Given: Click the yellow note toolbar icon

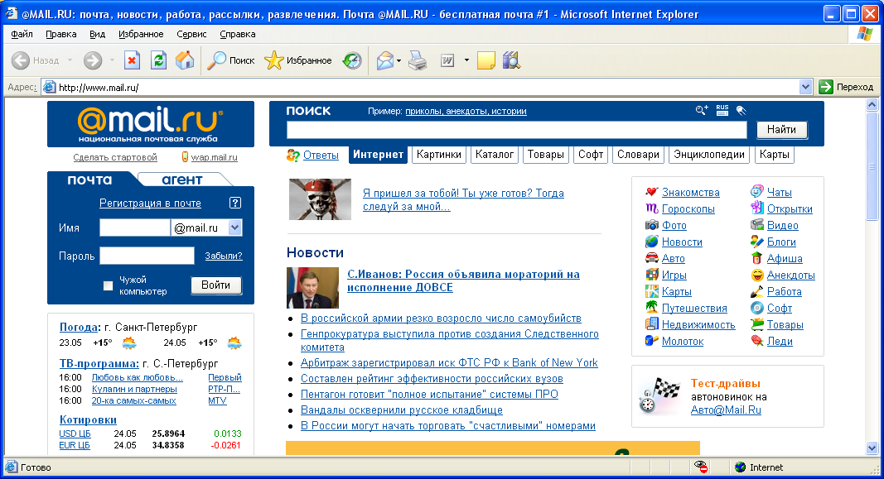Looking at the screenshot, I should tap(486, 60).
